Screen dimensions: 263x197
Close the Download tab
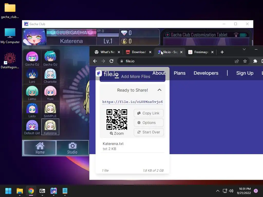[150, 52]
